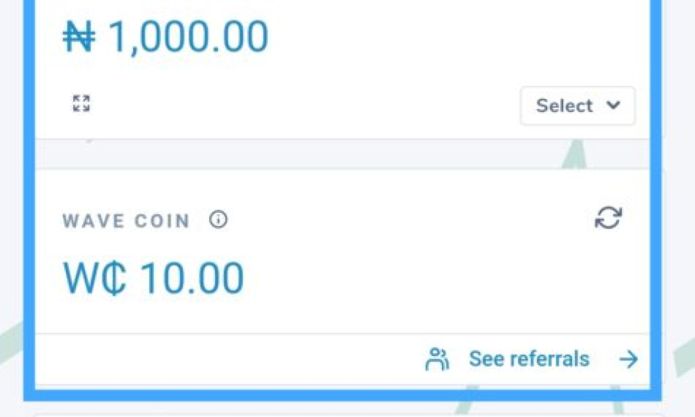Tap the info circle next to WAVE COIN
695x417 pixels.
click(219, 220)
